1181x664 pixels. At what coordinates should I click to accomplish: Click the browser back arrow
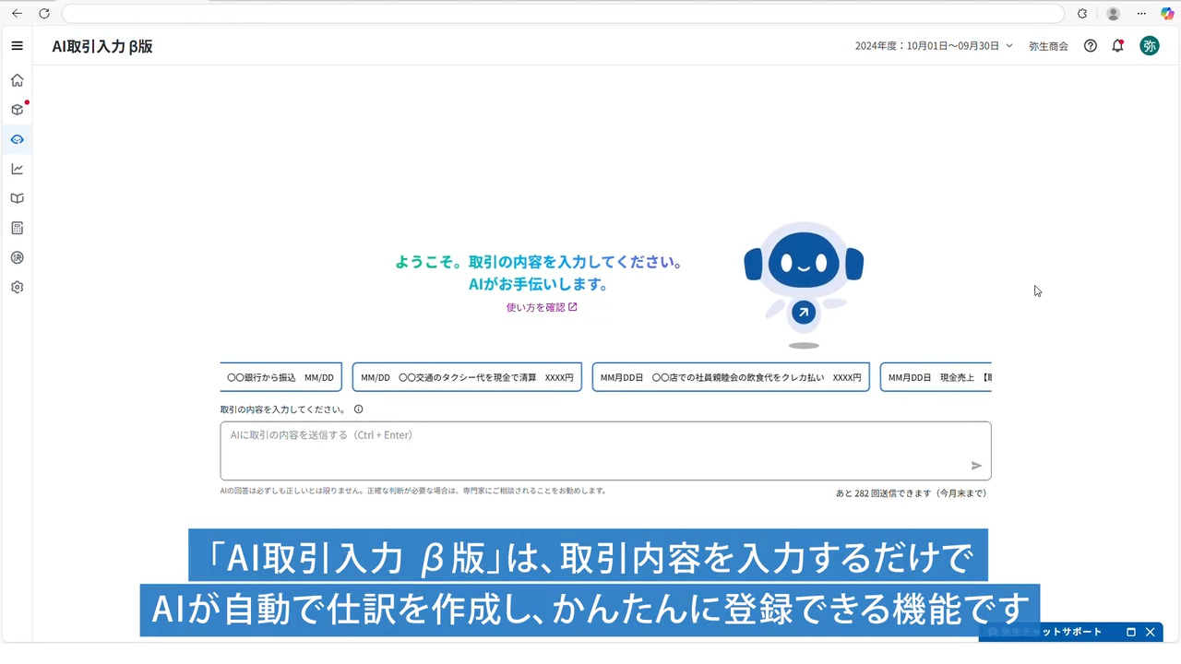[17, 14]
